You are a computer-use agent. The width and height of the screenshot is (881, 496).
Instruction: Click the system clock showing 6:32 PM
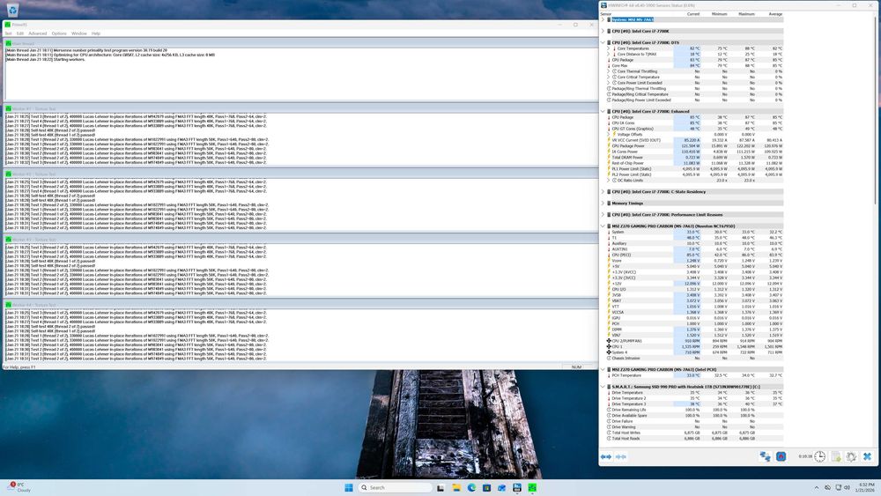point(866,487)
